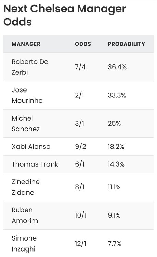Click the 14.3% probability value
This screenshot has width=157, height=257.
[x=116, y=164]
